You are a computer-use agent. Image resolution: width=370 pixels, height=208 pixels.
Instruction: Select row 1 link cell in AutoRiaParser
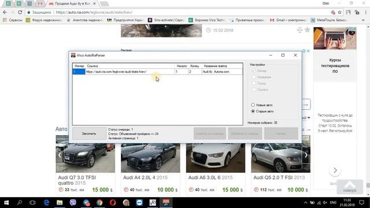pyautogui.click(x=130, y=72)
